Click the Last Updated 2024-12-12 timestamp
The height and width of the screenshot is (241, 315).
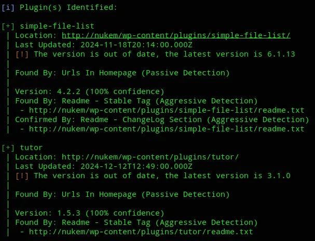coord(136,166)
